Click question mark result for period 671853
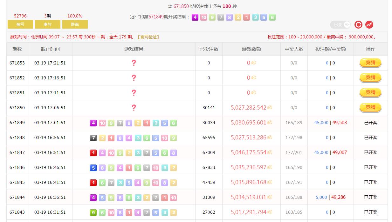Image resolution: width=392 pixels, height=222 pixels. tap(134, 63)
